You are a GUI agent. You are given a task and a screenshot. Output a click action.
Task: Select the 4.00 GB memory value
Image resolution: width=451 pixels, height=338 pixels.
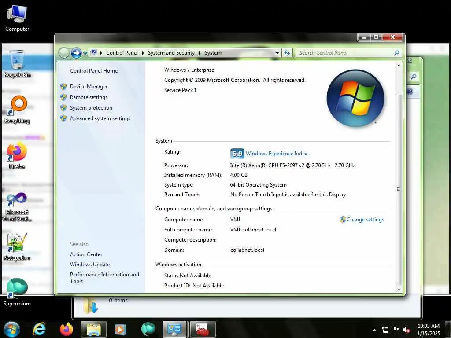(x=239, y=175)
